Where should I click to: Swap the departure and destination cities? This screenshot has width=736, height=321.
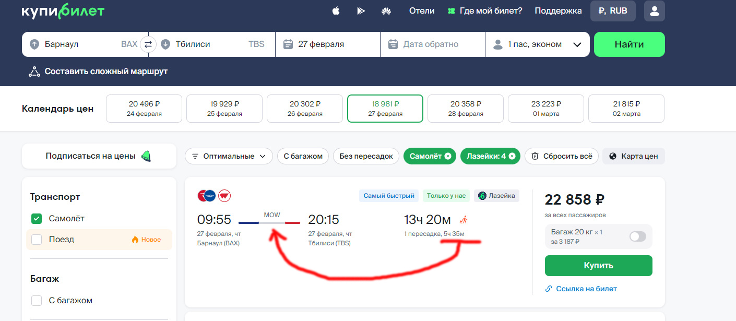(148, 44)
